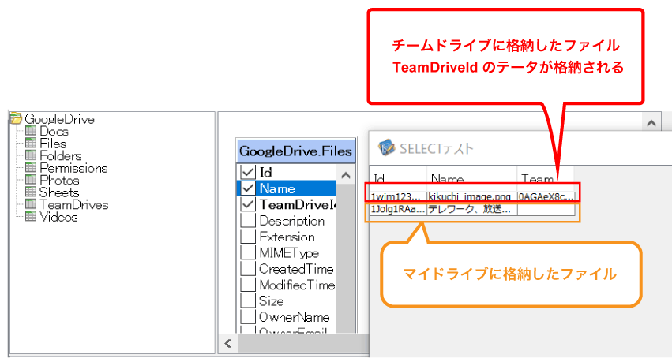
Task: Click the Name result column header
Action: [471, 178]
